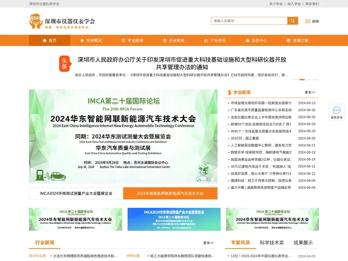
Task: Click the icon beside 党建之窗
Action: coord(289,41)
